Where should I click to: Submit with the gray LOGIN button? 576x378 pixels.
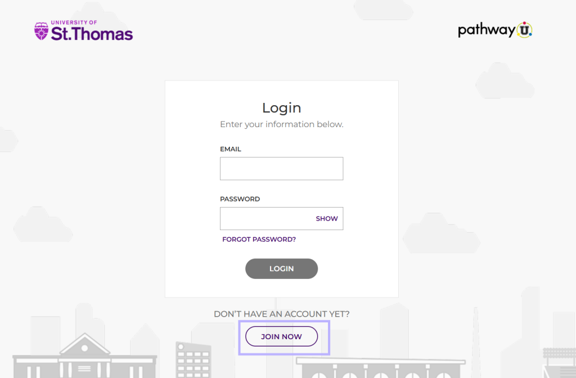(281, 268)
